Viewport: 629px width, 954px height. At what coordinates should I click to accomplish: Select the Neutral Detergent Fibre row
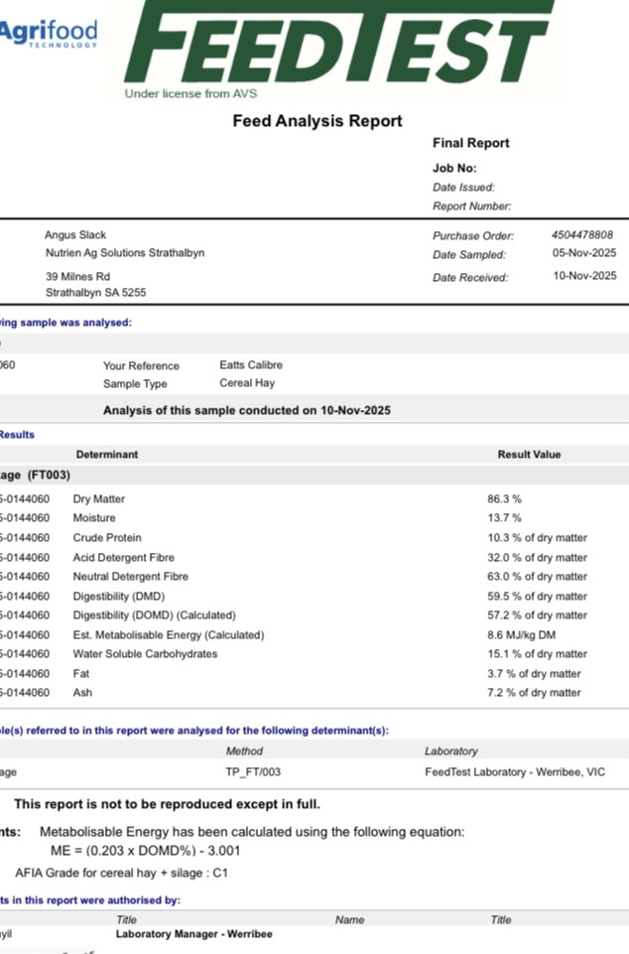130,577
